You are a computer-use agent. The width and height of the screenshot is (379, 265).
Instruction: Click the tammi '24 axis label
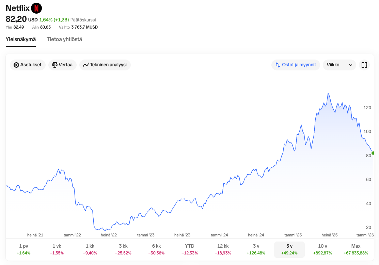(x=220, y=235)
